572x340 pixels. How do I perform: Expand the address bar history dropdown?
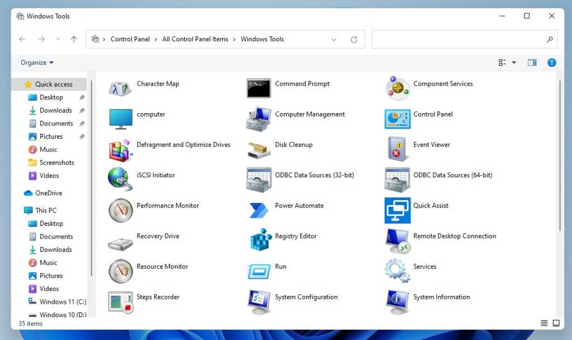click(x=333, y=40)
